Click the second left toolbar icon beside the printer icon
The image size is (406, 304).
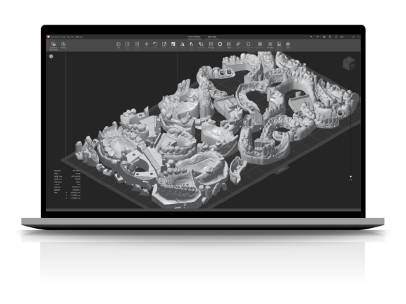(63, 45)
